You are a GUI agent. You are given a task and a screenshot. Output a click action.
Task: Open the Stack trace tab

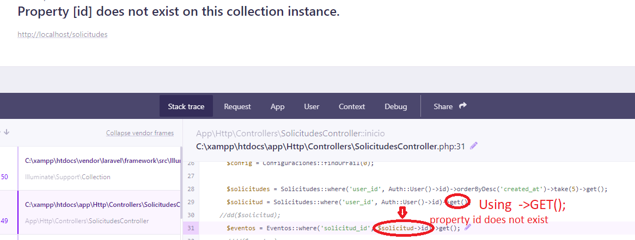click(x=186, y=106)
